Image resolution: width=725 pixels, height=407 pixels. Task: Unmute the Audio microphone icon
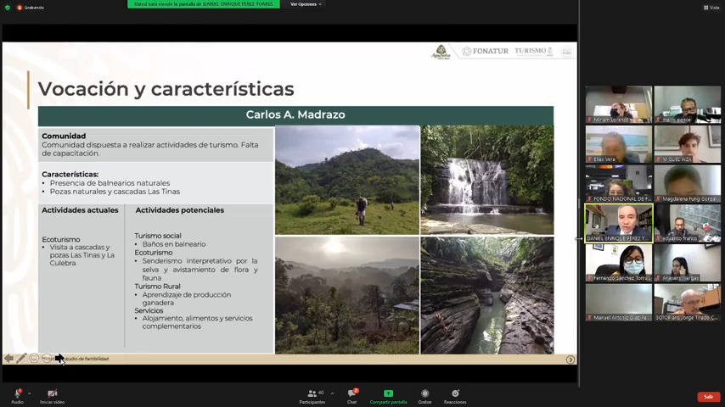18,393
